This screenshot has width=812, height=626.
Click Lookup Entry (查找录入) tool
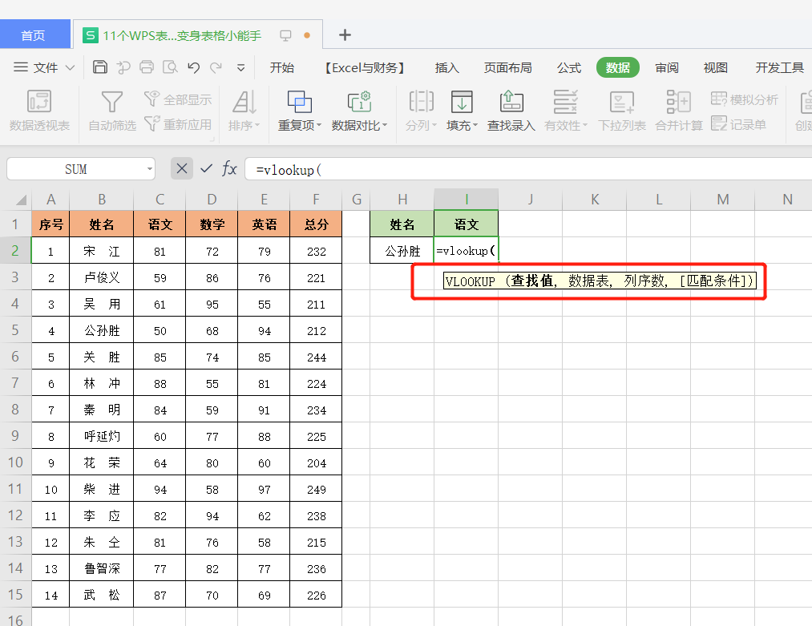pyautogui.click(x=511, y=111)
